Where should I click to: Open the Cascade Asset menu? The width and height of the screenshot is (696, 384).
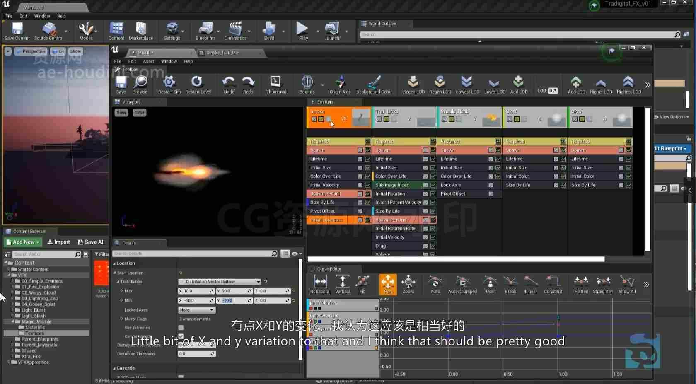pyautogui.click(x=148, y=61)
